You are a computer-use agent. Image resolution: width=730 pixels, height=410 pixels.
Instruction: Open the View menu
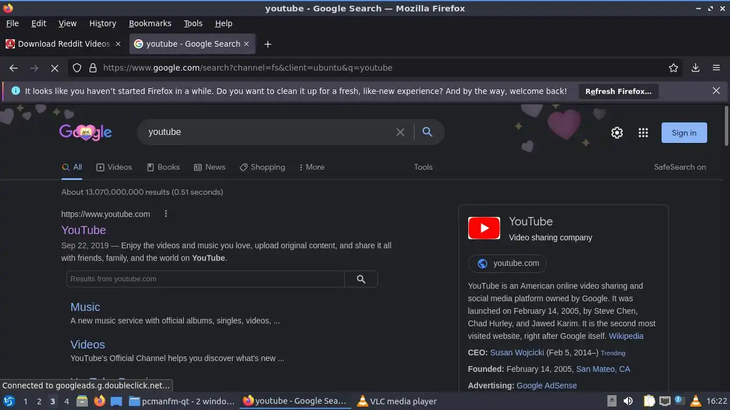pyautogui.click(x=67, y=23)
